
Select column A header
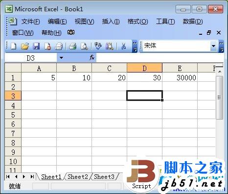click(x=39, y=68)
